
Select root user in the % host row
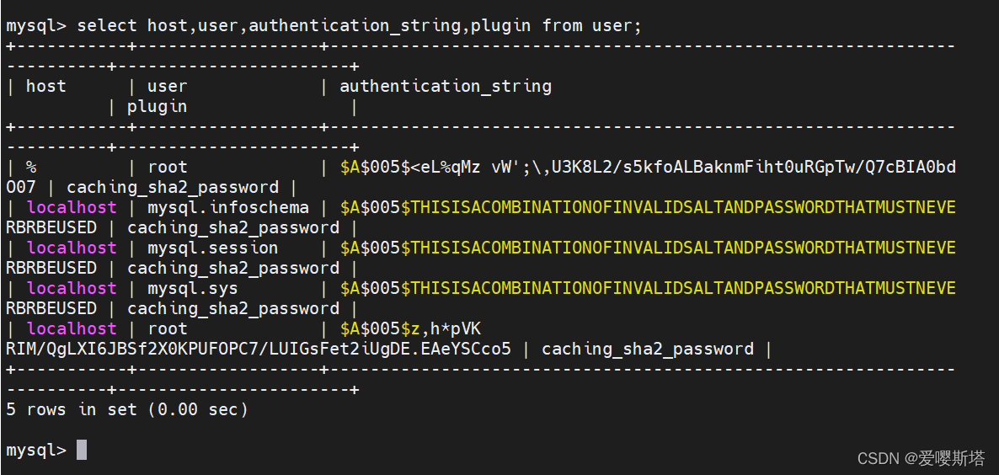pyautogui.click(x=167, y=167)
